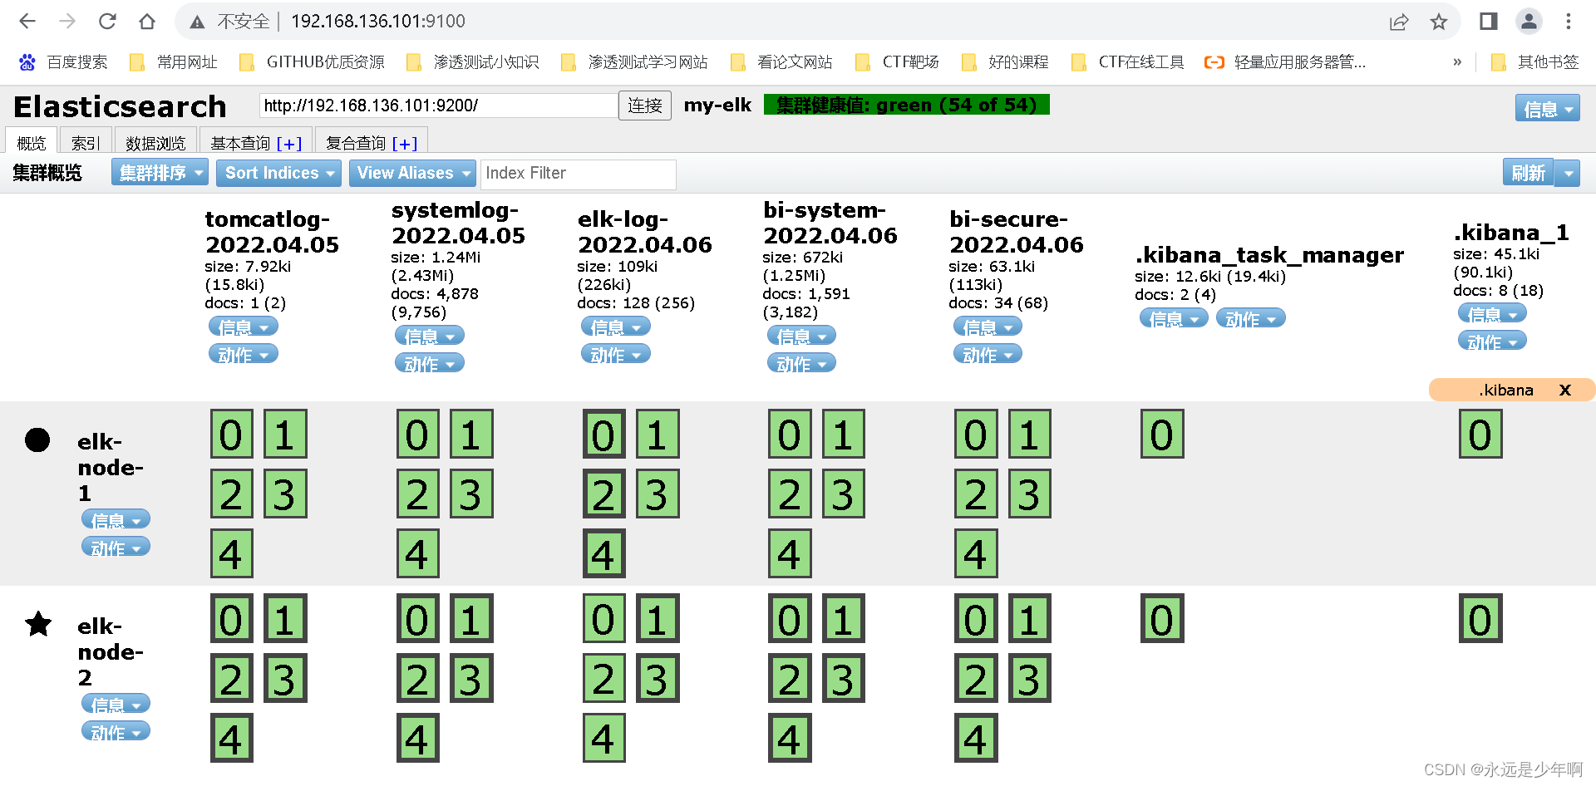This screenshot has width=1596, height=786.
Task: Add new 基本查询 tab with [+]
Action: tap(289, 144)
